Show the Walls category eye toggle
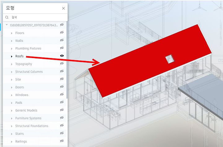 coord(62,40)
